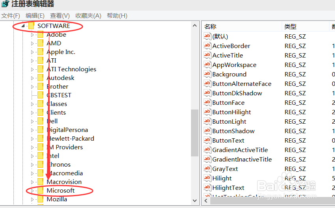Click the CBSTEST folder icon
This screenshot has height=208, width=335.
click(40, 95)
